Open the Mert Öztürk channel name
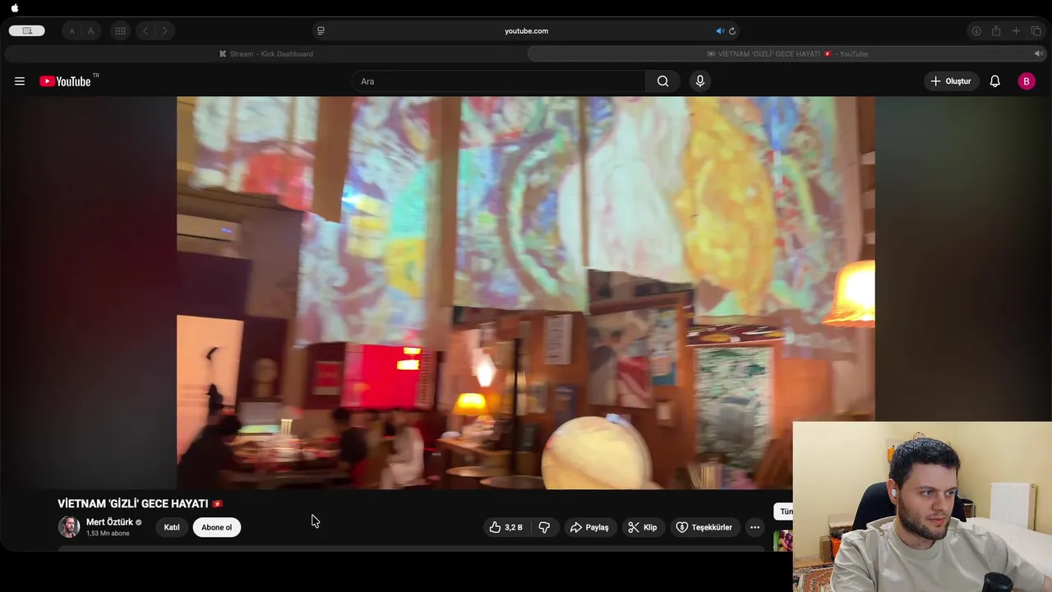This screenshot has height=592, width=1052. tap(109, 522)
